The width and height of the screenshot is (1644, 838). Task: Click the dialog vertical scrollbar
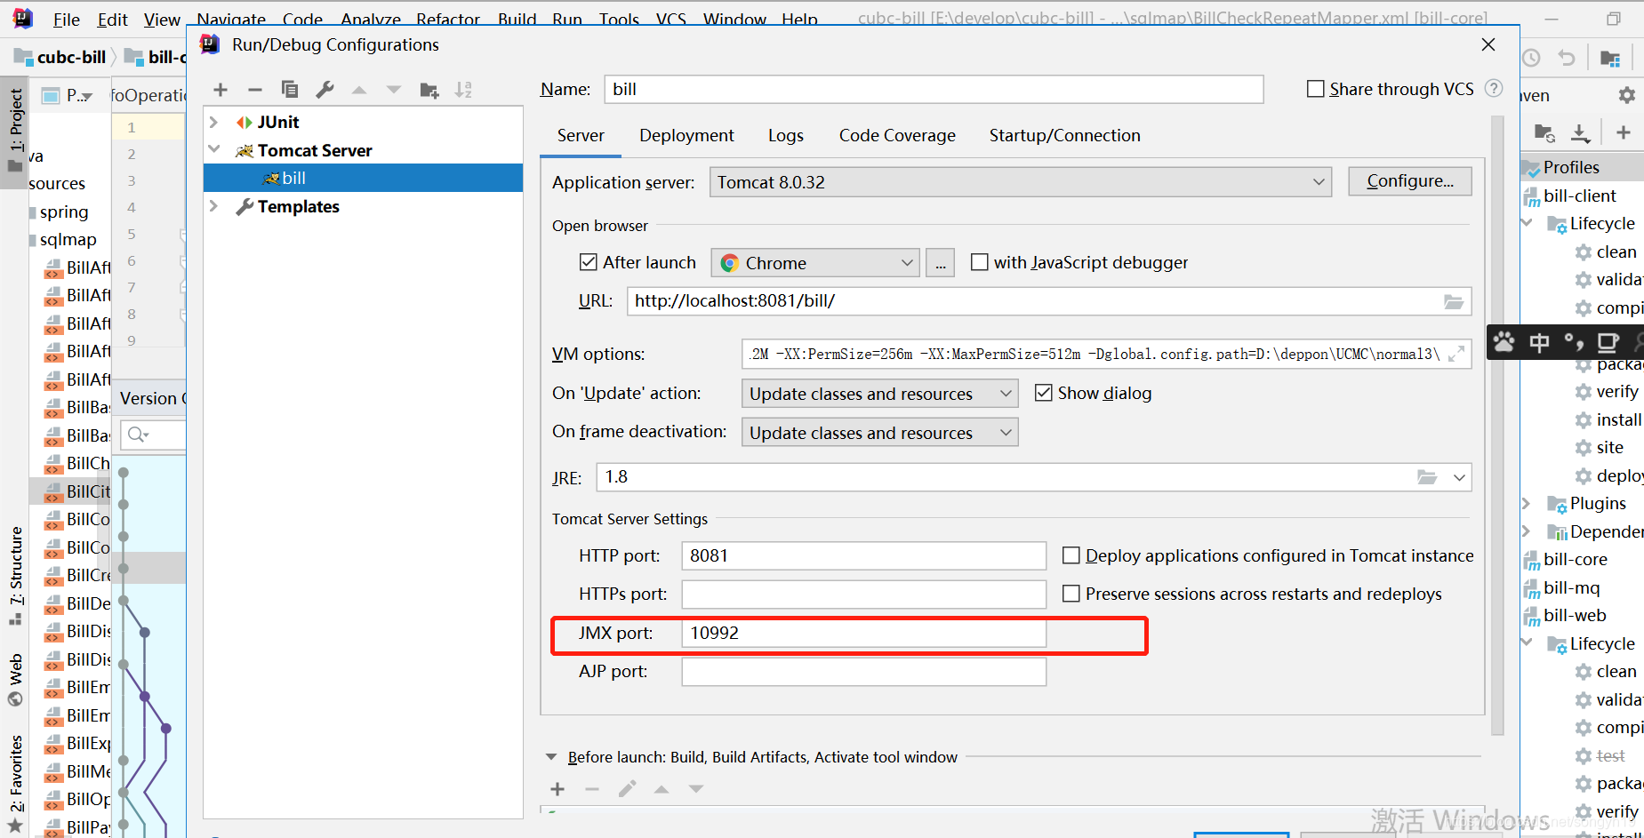(1497, 427)
